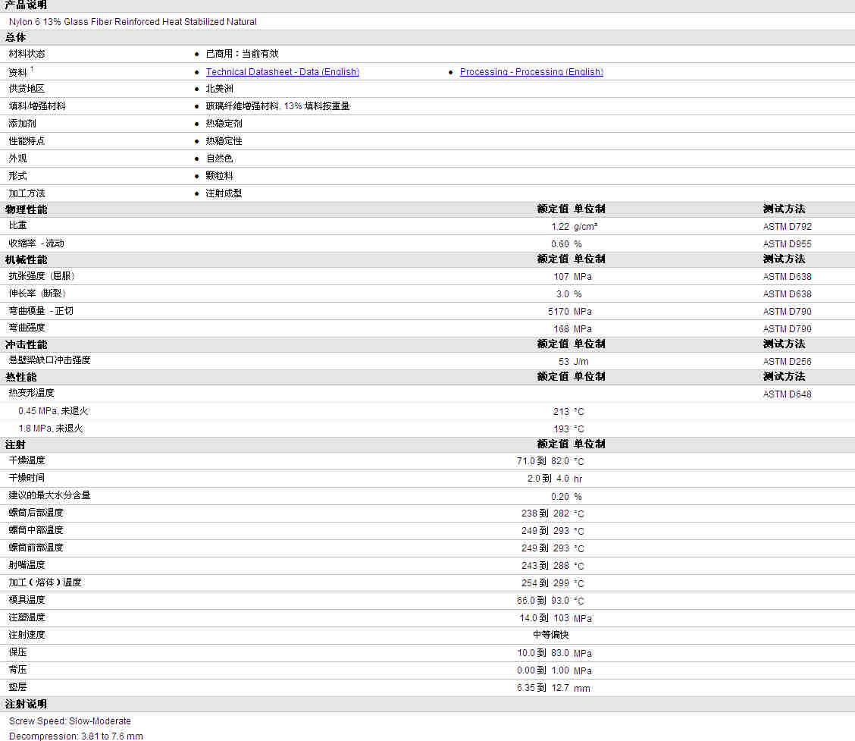The height and width of the screenshot is (741, 855).
Task: Click the '建议的最大水分含量' row label
Action: (x=49, y=495)
